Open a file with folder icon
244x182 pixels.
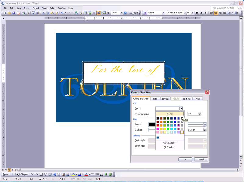click(x=9, y=13)
